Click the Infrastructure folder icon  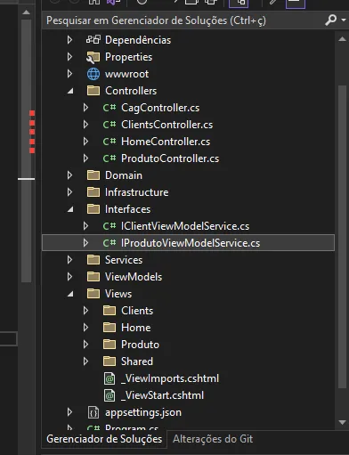tap(93, 192)
